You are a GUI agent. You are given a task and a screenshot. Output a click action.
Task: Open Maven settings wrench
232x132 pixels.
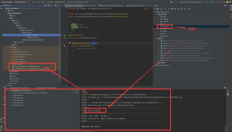tap(189, 9)
